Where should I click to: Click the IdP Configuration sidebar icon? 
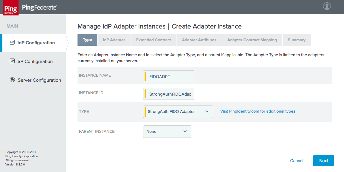pyautogui.click(x=12, y=42)
